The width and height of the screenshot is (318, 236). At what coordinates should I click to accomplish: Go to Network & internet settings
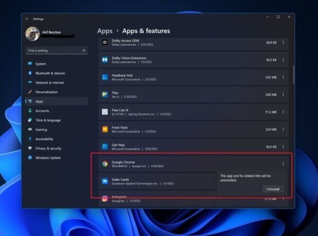(x=57, y=83)
